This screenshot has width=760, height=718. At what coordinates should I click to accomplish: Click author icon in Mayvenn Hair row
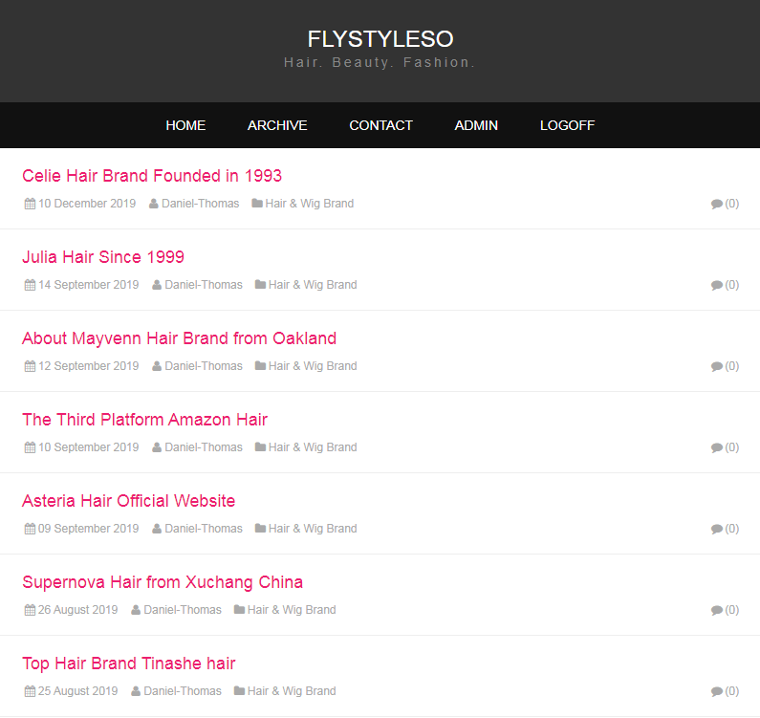point(157,366)
